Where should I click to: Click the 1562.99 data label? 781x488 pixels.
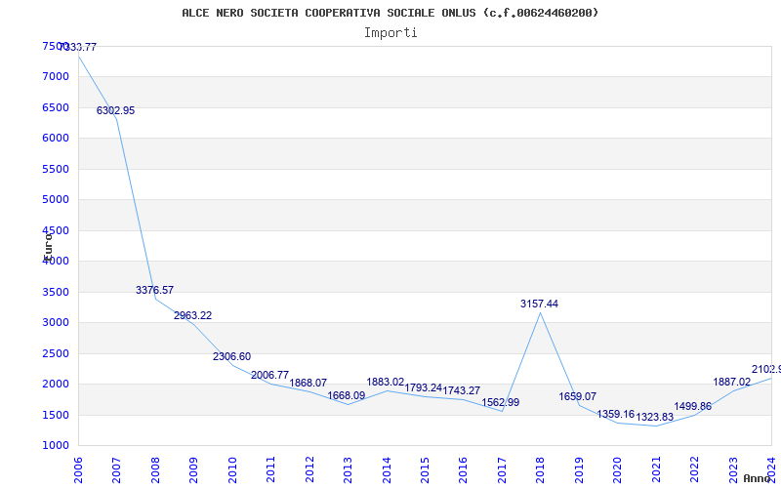pos(500,403)
